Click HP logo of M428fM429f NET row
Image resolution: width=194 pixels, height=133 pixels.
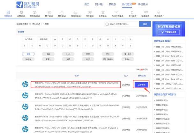[25, 129]
